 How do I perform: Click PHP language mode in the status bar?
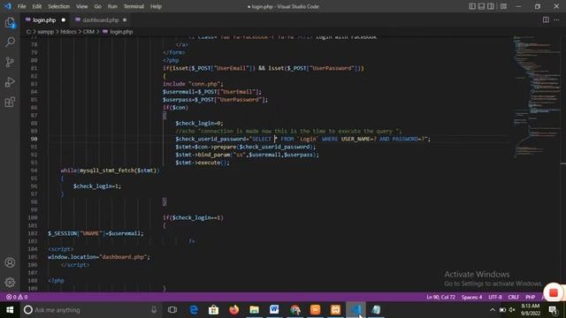coord(530,297)
